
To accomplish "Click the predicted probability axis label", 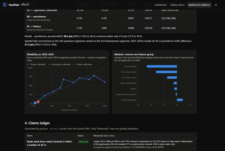I will tap(69, 110).
